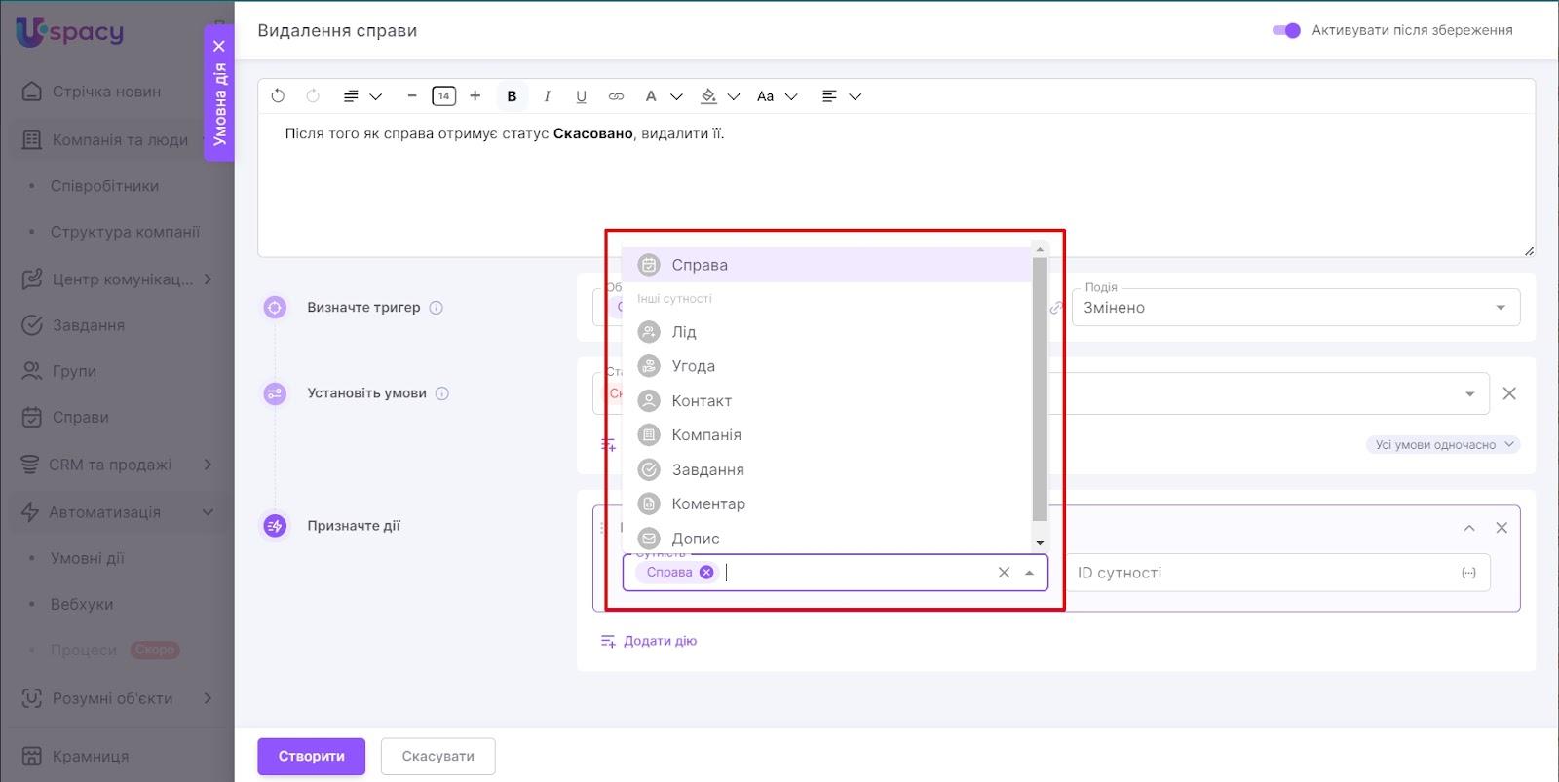The height and width of the screenshot is (782, 1559).
Task: Toggle Активувати після збереження switch
Action: (1286, 30)
